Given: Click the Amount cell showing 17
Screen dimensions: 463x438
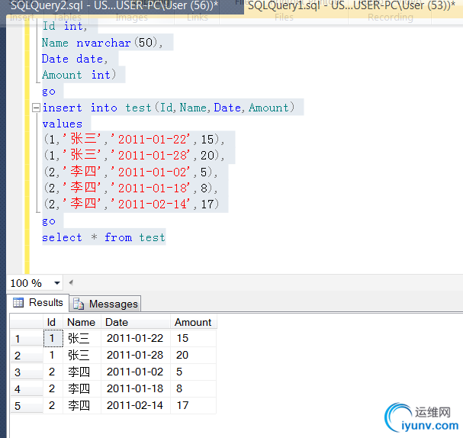Looking at the screenshot, I should tap(194, 405).
